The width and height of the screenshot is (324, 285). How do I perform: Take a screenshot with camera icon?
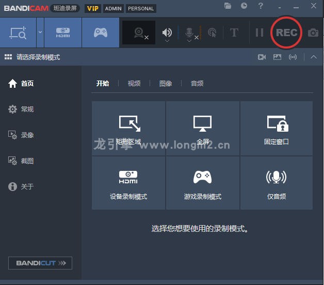(313, 33)
